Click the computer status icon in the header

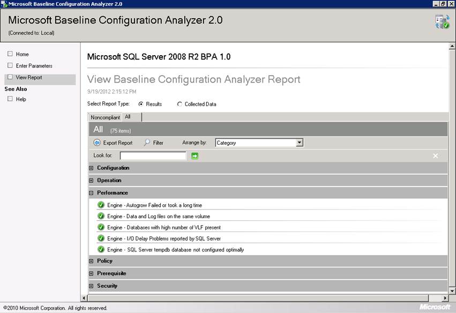point(440,22)
